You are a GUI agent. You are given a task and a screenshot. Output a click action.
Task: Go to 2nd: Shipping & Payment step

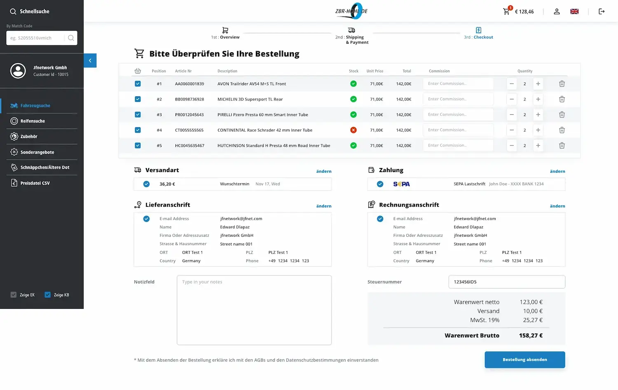point(352,36)
